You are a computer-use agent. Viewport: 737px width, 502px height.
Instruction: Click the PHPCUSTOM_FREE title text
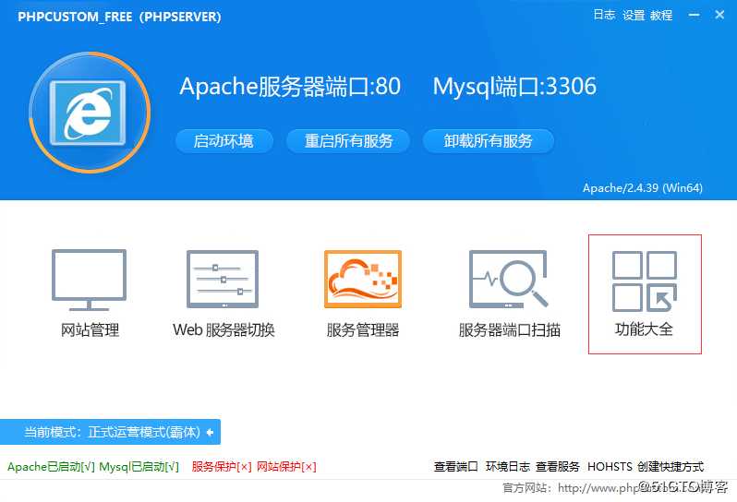[119, 17]
